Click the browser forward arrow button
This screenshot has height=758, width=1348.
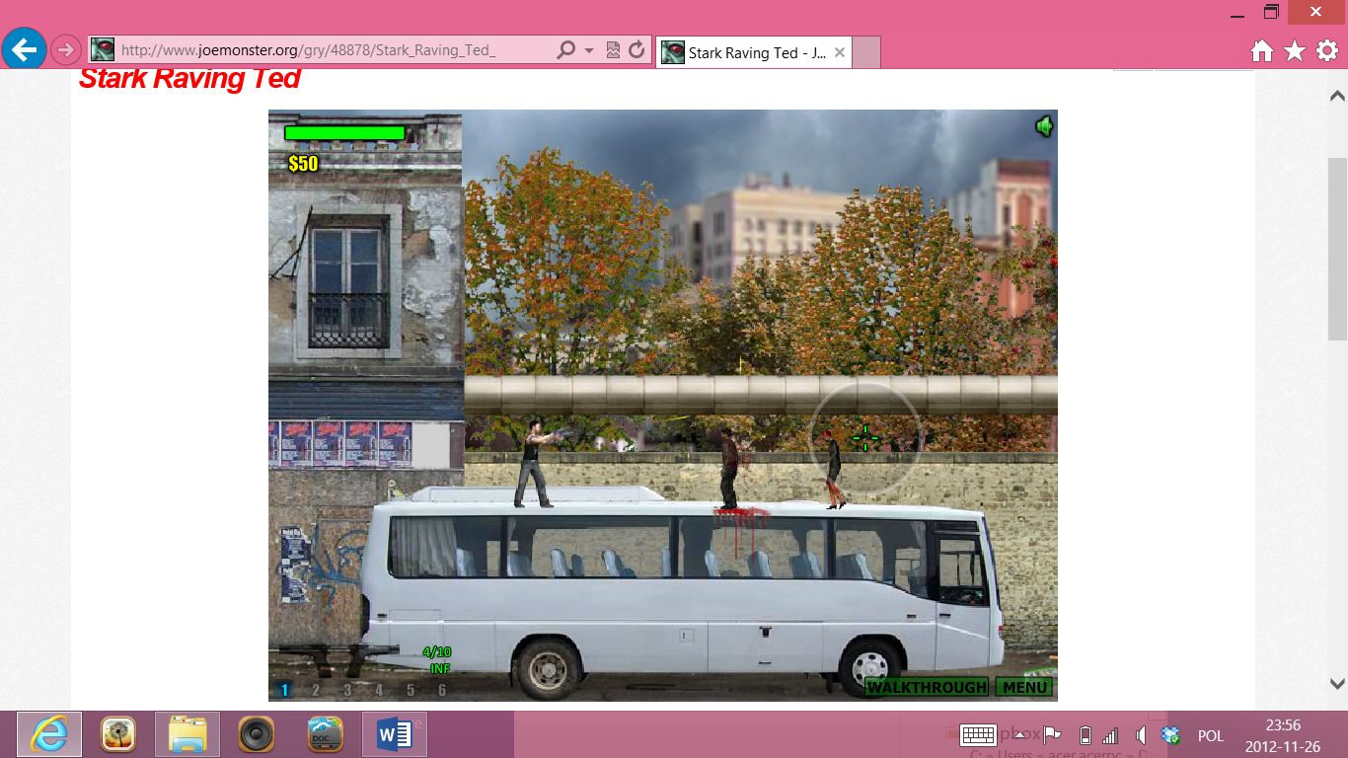(65, 48)
